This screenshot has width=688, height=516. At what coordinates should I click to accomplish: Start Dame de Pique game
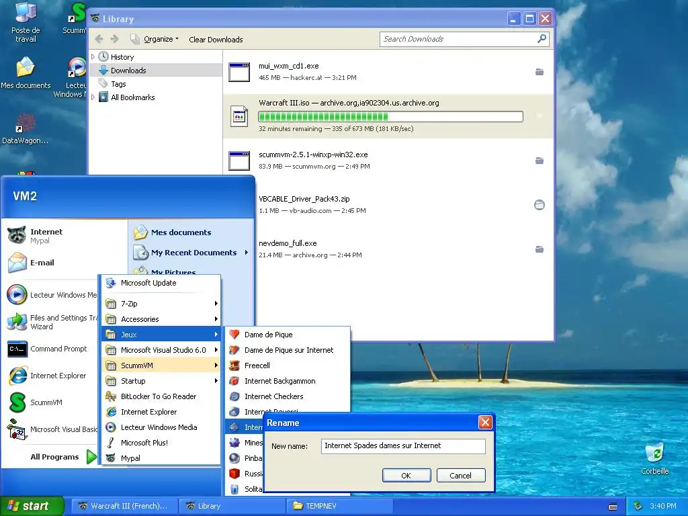[x=288, y=335]
